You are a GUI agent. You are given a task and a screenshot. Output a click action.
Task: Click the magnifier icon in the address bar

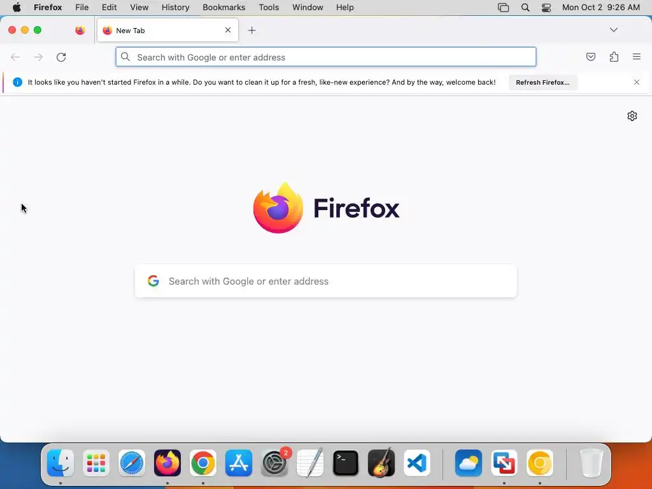tap(125, 57)
